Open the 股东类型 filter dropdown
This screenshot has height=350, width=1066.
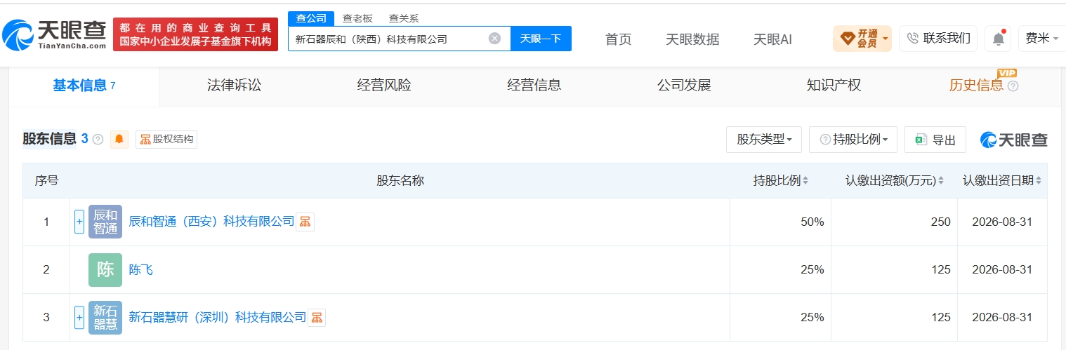click(x=764, y=140)
